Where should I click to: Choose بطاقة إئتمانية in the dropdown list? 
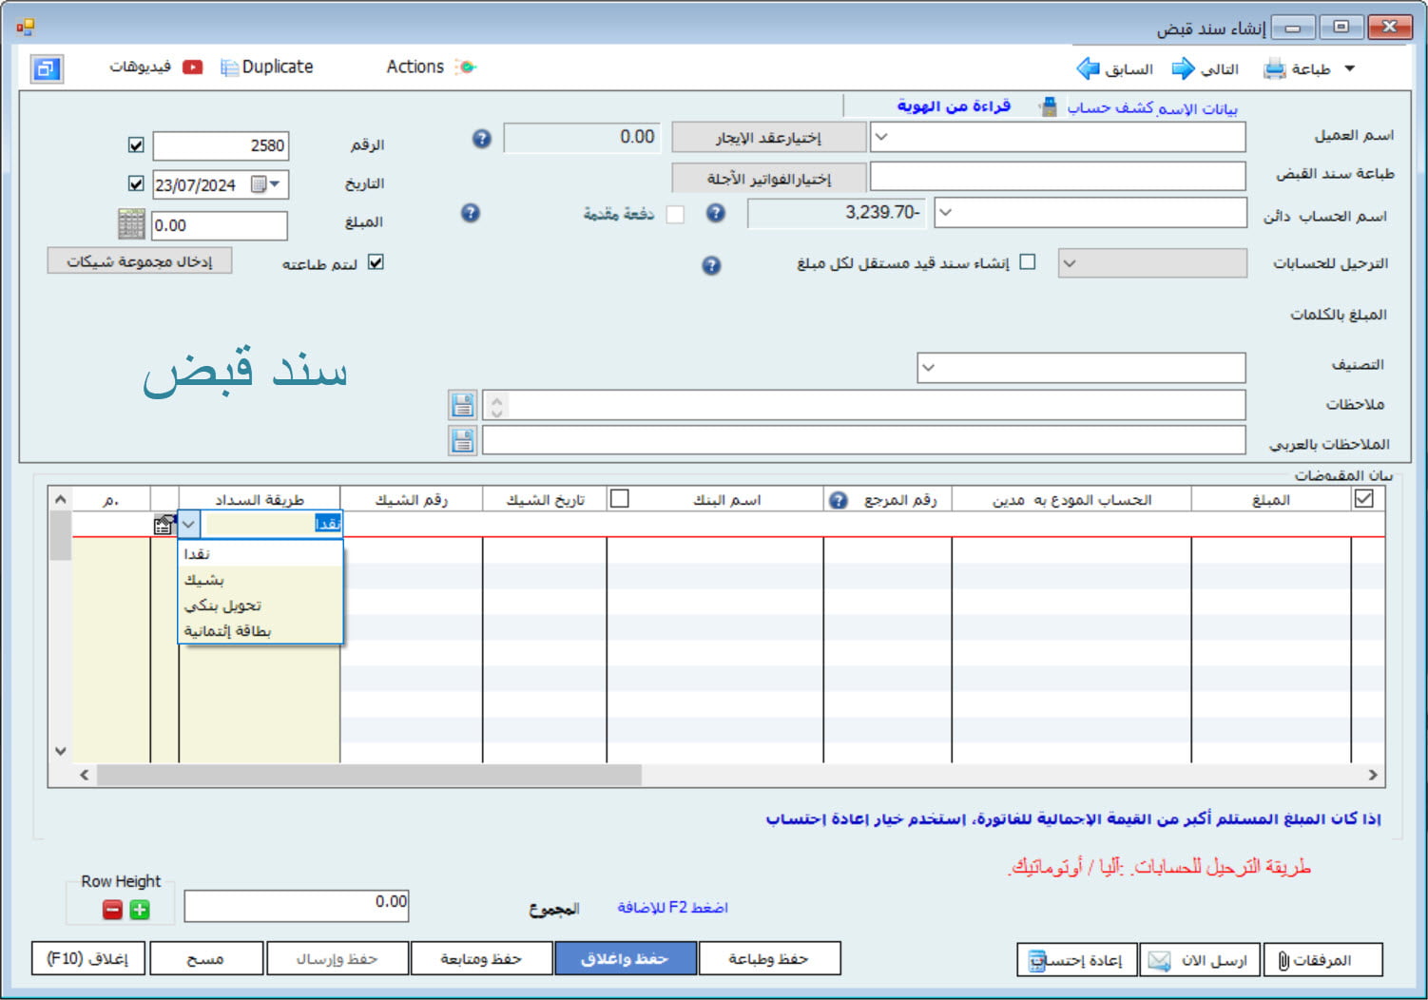pyautogui.click(x=227, y=631)
